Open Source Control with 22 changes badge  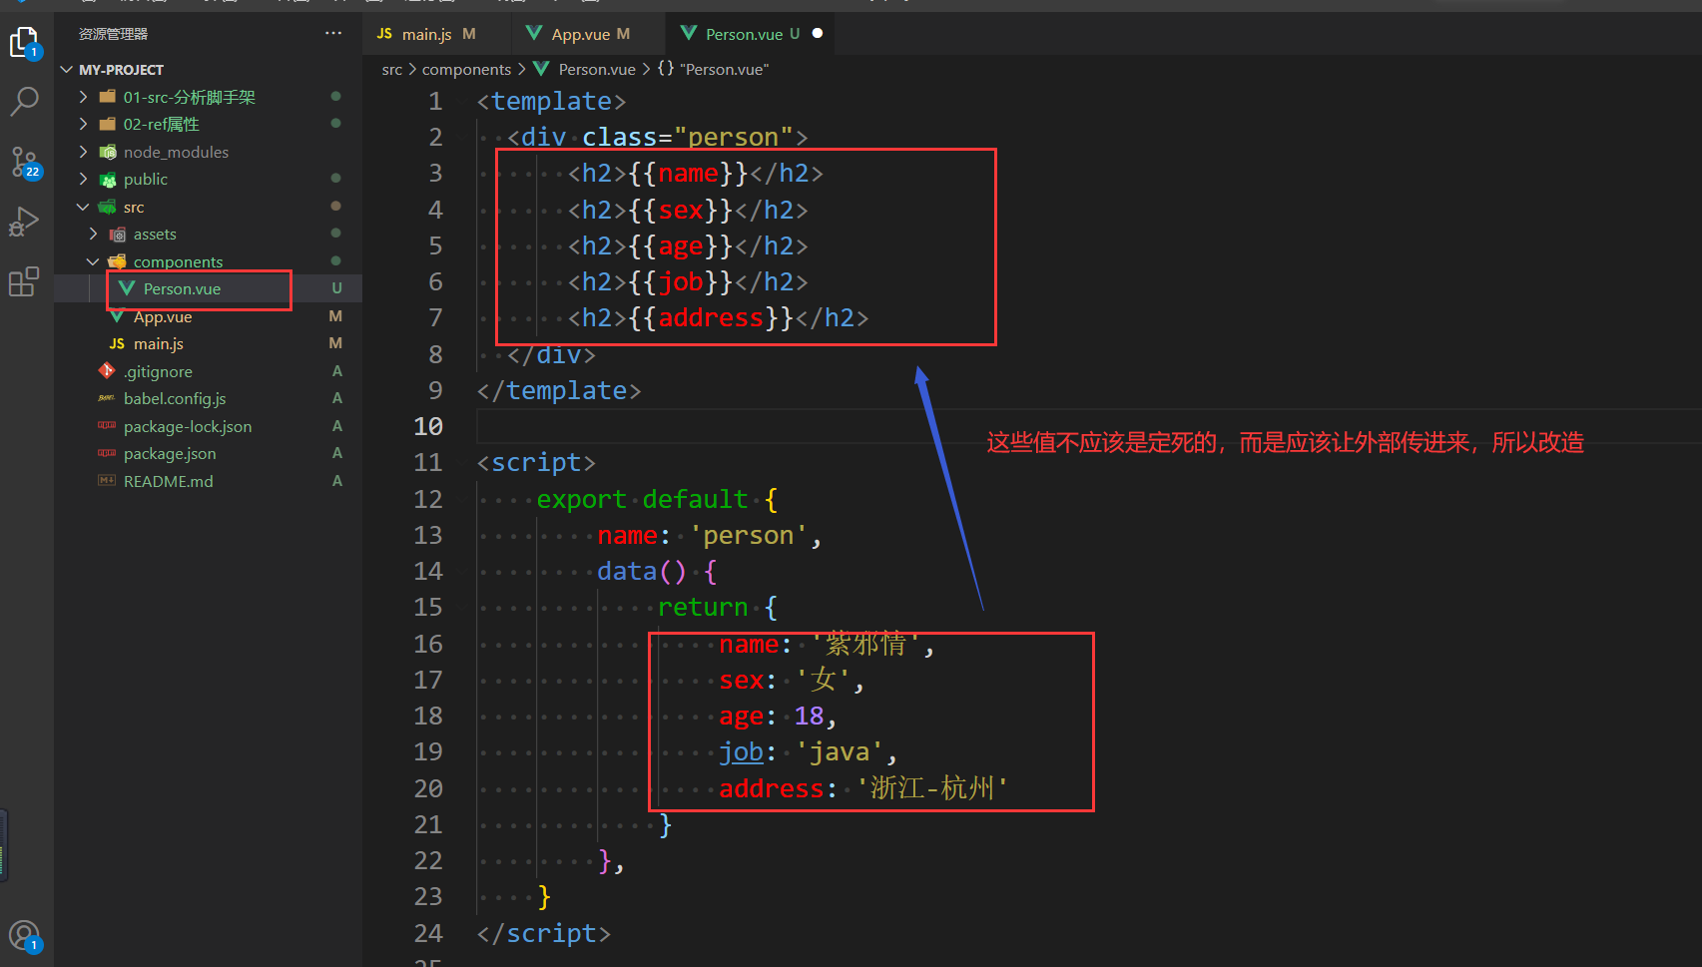(x=24, y=162)
